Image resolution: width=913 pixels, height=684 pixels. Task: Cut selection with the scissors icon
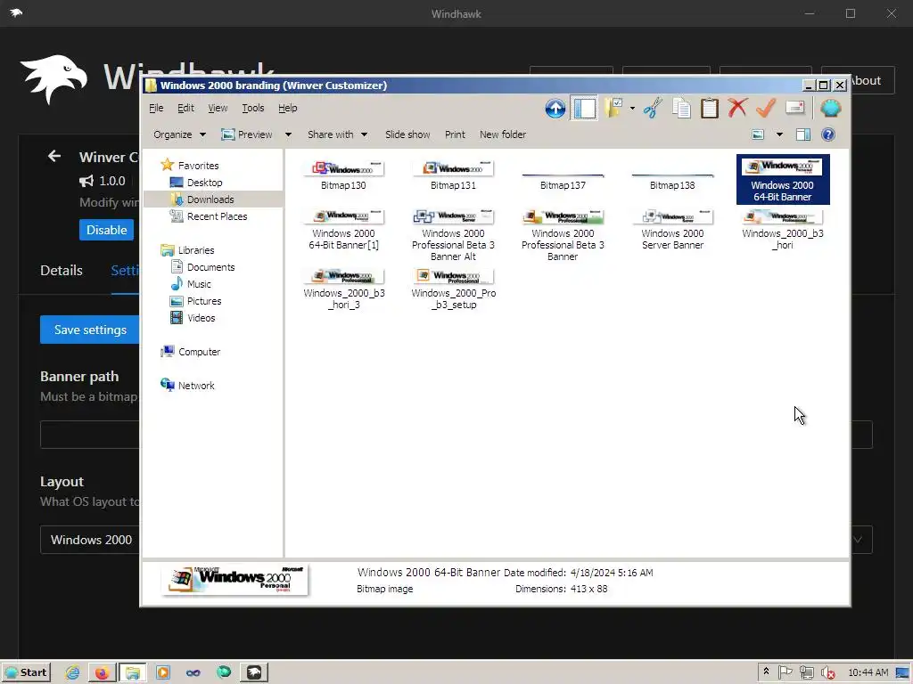(653, 108)
